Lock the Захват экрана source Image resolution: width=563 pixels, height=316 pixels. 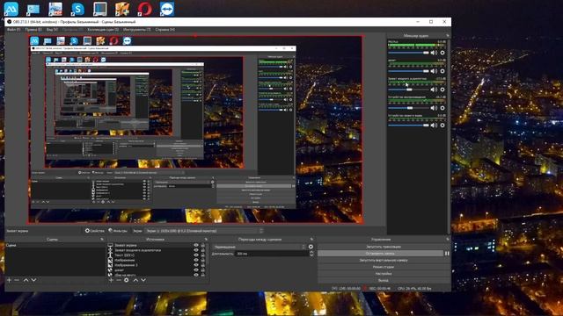coord(203,246)
